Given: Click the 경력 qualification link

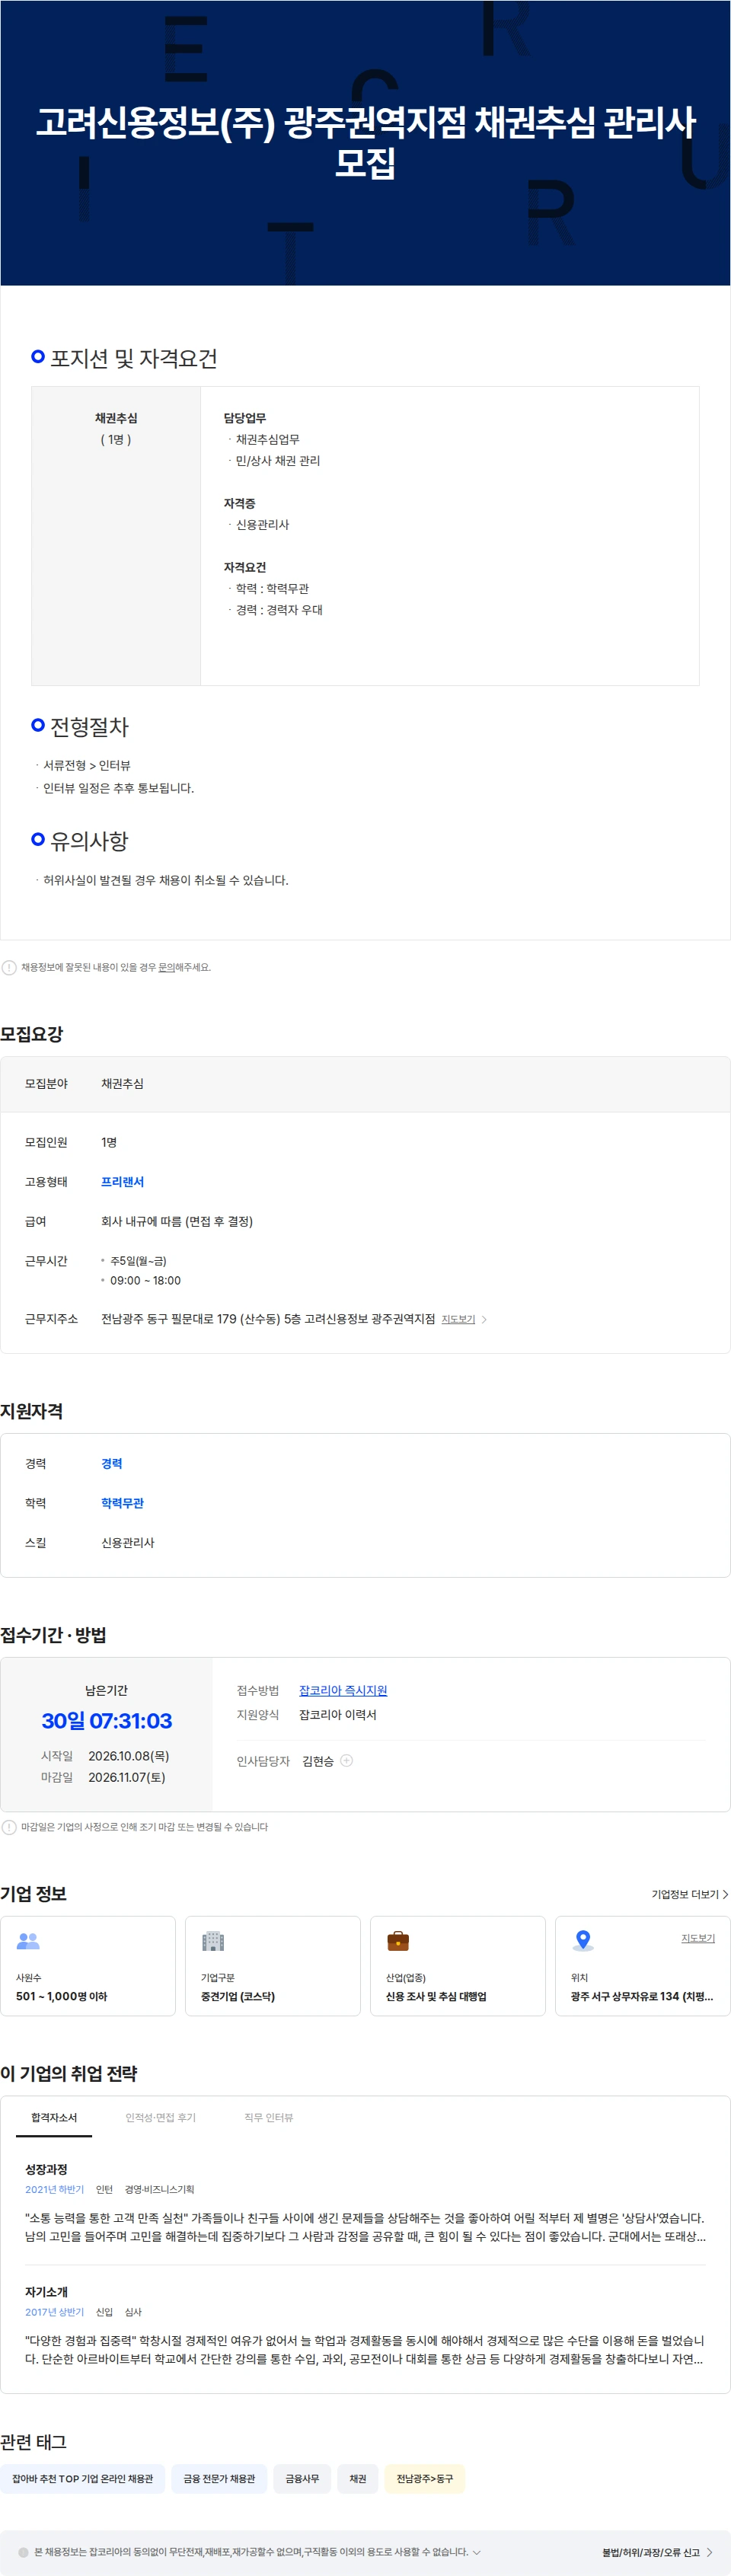Looking at the screenshot, I should (111, 1463).
